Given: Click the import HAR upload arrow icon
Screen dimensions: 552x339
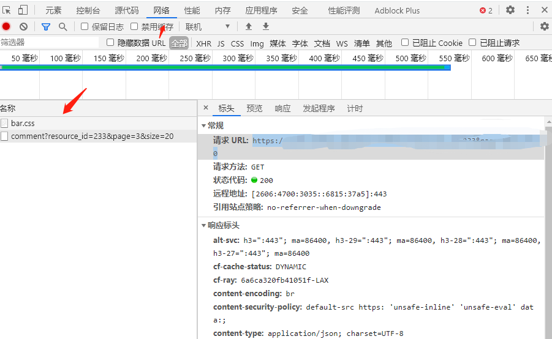Looking at the screenshot, I should click(248, 27).
